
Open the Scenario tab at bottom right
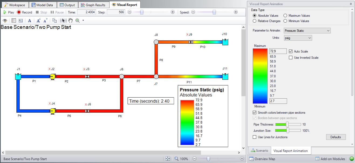259,150
